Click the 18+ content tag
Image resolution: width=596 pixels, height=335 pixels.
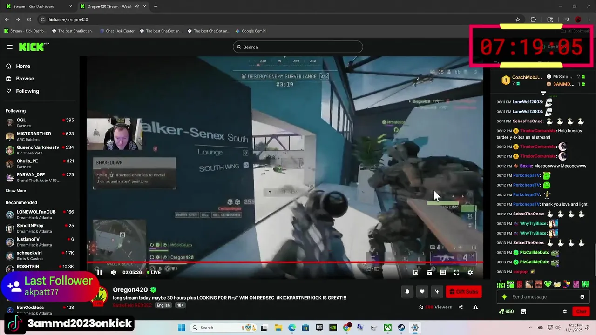180,305
